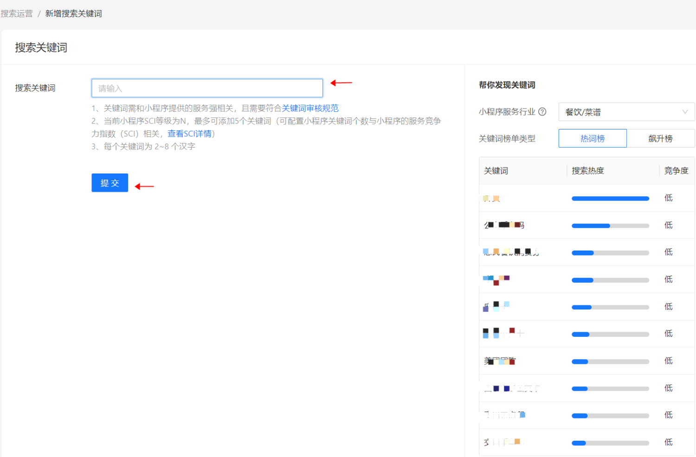Click the red arrow next to 提交 button
This screenshot has width=696, height=457.
click(x=144, y=187)
